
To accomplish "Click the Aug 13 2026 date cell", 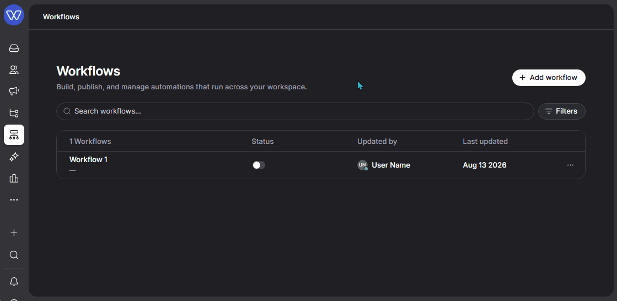I will pyautogui.click(x=485, y=165).
